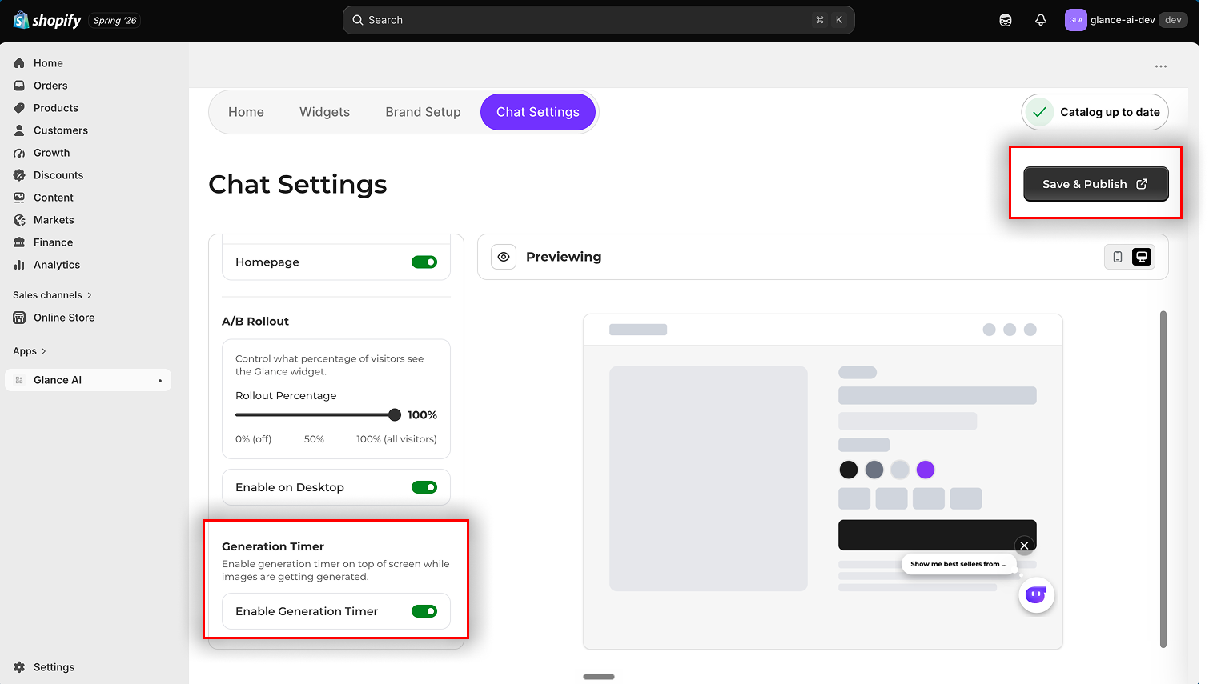
Task: Click the Home icon in sidebar
Action: tap(19, 63)
